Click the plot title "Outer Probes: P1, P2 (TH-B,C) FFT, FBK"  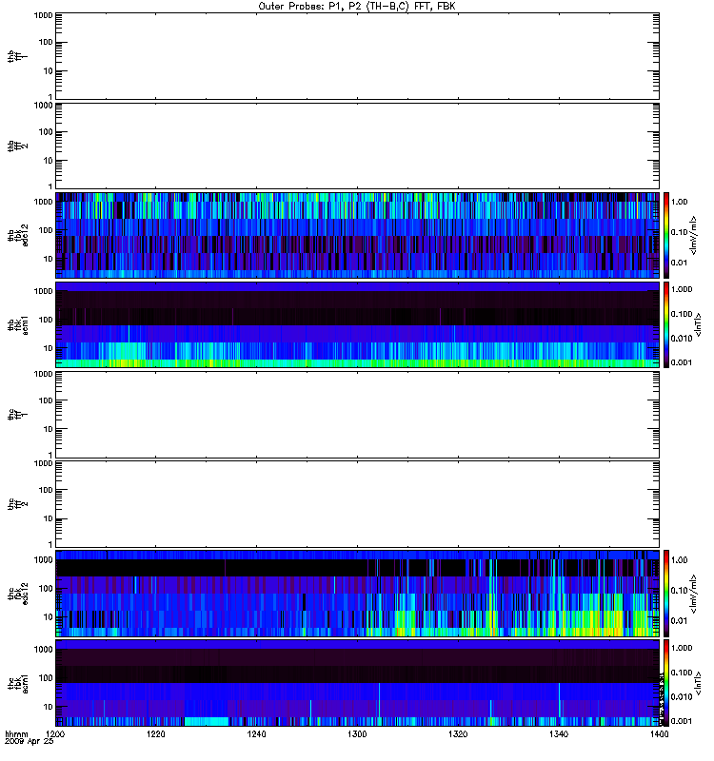pyautogui.click(x=357, y=7)
